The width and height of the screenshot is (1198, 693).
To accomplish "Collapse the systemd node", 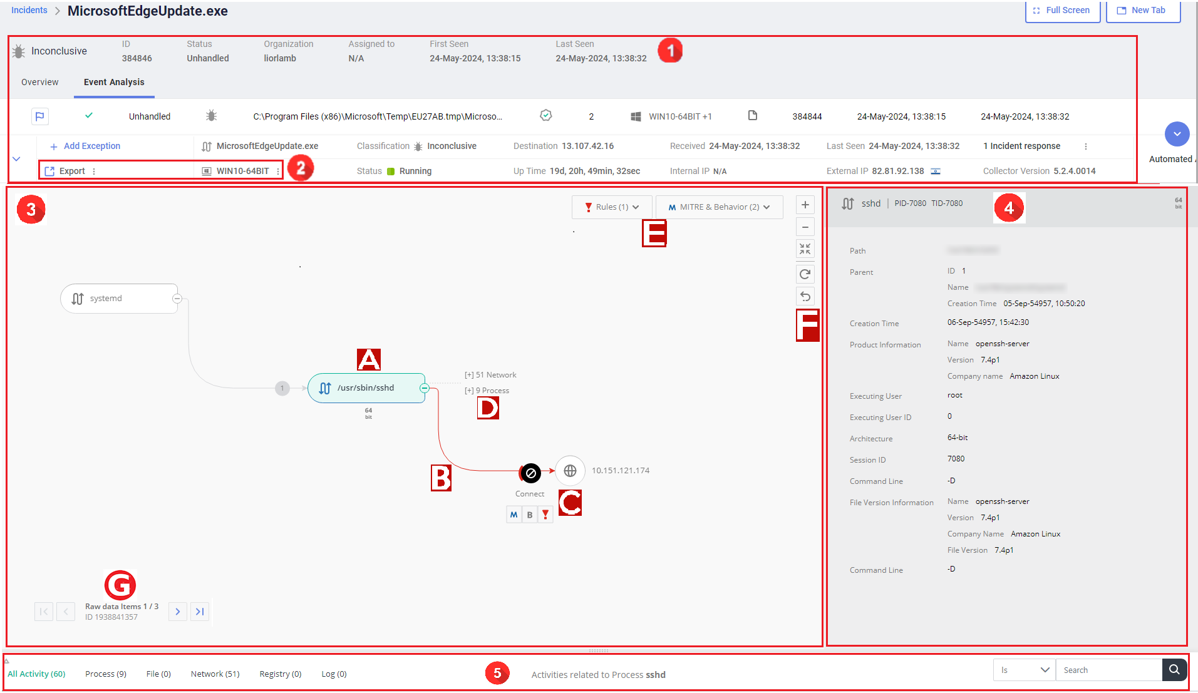I will [178, 299].
